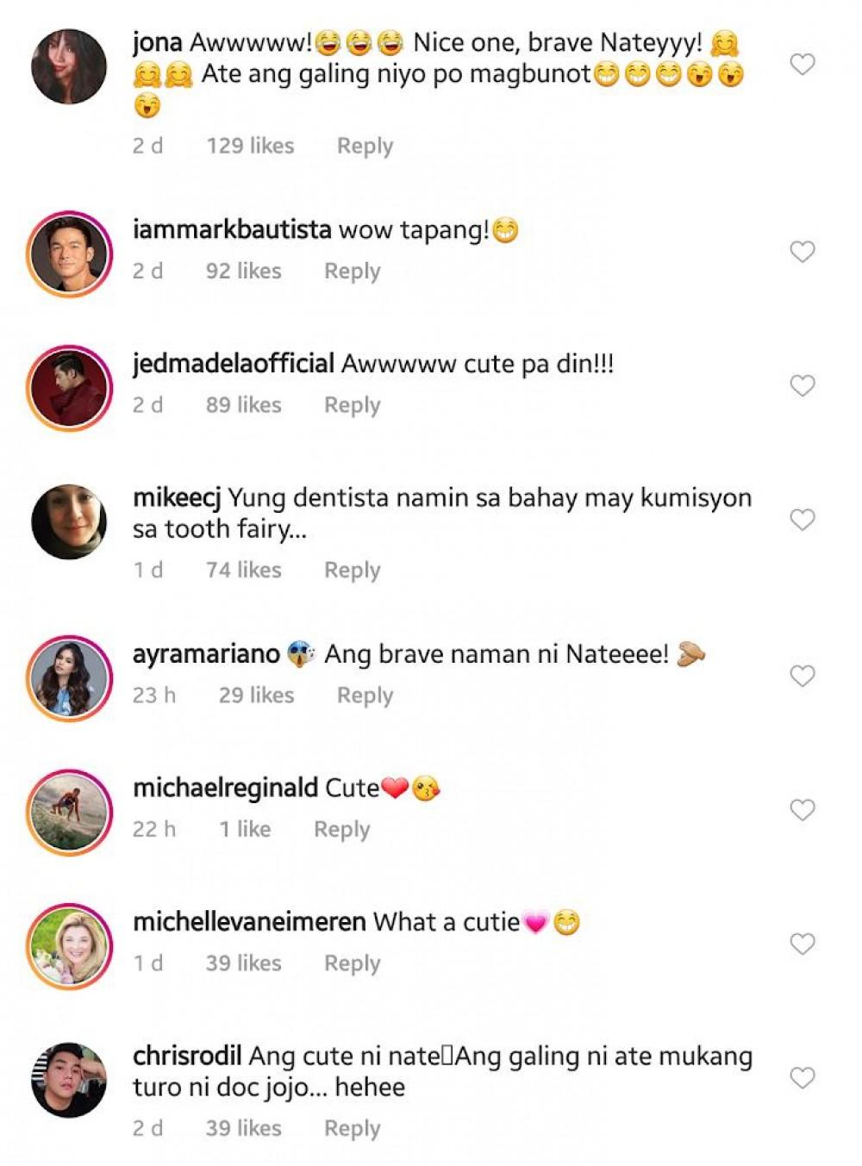
Task: Heart michellevaneimeren's "What a cutie" comment
Action: pos(803,945)
